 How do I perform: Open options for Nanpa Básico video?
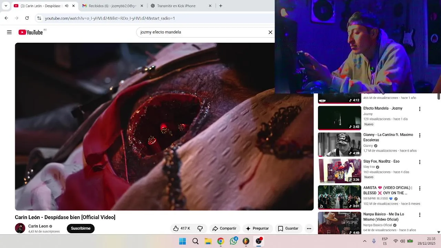point(420,215)
